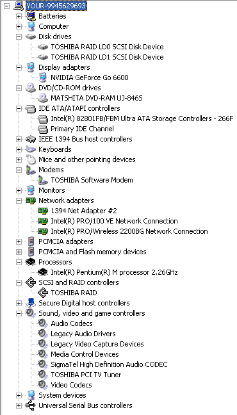The height and width of the screenshot is (415, 237).
Task: Select the root computer node YOUR-9945629693
Action: tap(56, 6)
